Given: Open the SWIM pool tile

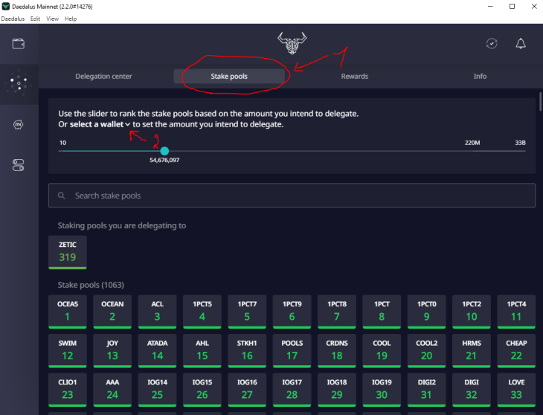Looking at the screenshot, I should click(68, 350).
